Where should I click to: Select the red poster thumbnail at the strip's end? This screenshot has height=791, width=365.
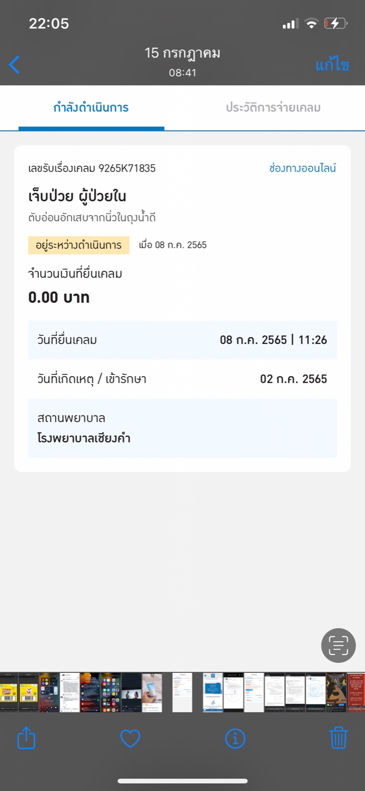[356, 692]
